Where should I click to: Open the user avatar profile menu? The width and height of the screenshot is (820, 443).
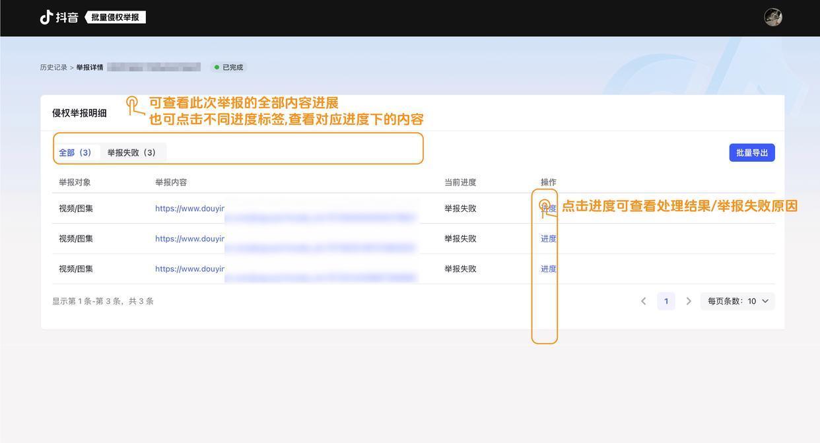[x=773, y=17]
